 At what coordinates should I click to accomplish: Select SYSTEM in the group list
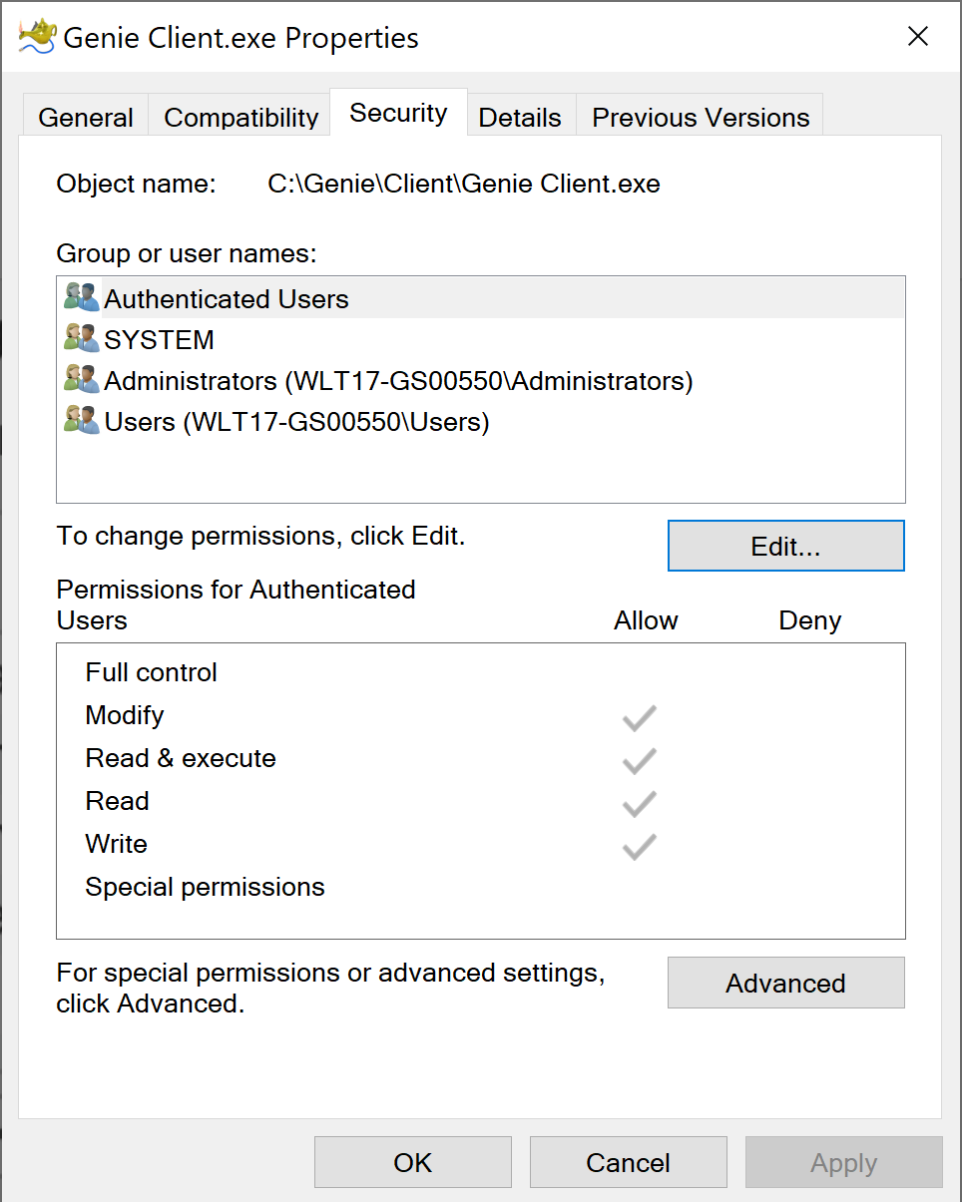pos(159,338)
